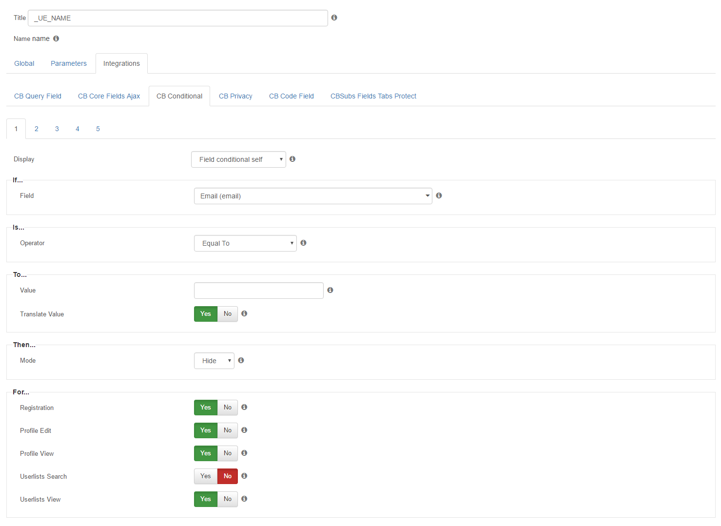Click info icon beside Email field dropdown
Screen dimensions: 721x526
pos(439,195)
